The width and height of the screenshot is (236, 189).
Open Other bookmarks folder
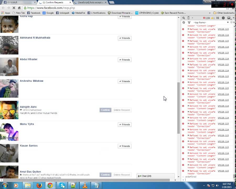[224, 13]
